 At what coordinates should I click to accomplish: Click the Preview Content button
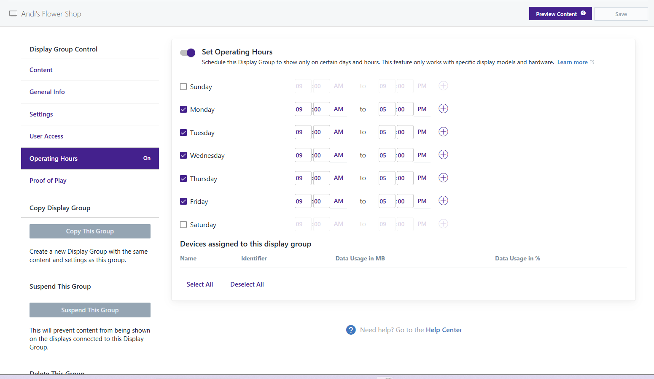tap(560, 14)
